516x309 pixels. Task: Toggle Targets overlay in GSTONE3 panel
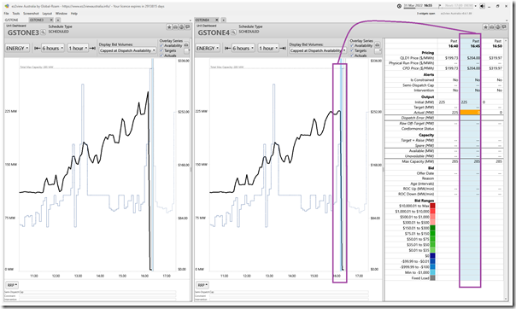coord(161,50)
